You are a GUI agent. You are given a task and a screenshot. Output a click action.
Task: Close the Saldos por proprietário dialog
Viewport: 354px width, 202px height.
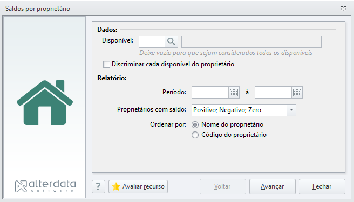343,9
